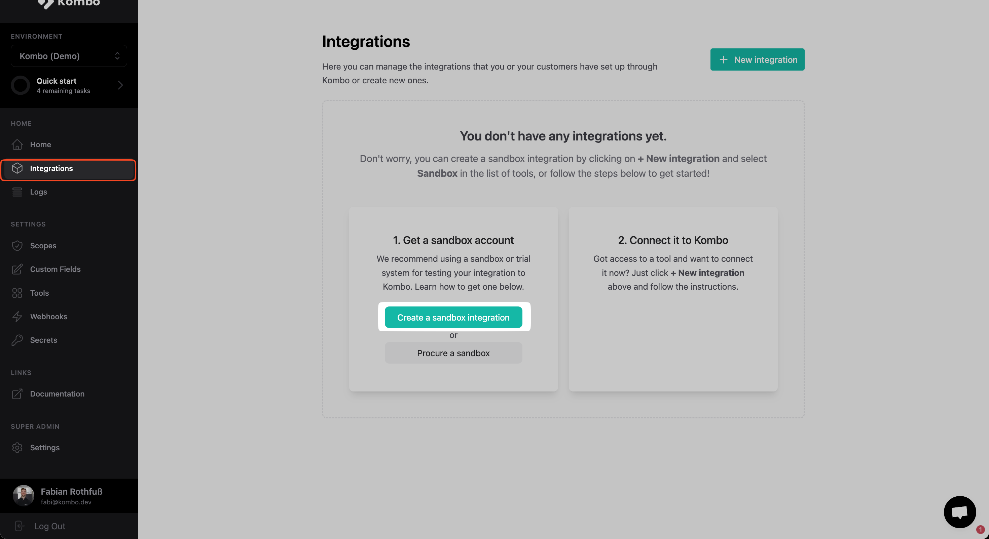Viewport: 989px width, 539px height.
Task: Click the up-down arrows on environment selector
Action: click(117, 56)
